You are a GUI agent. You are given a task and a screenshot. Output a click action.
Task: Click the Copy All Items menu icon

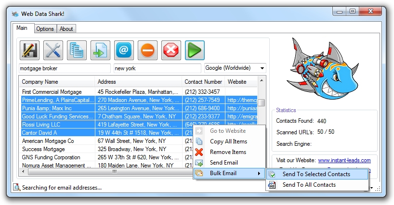pyautogui.click(x=199, y=141)
